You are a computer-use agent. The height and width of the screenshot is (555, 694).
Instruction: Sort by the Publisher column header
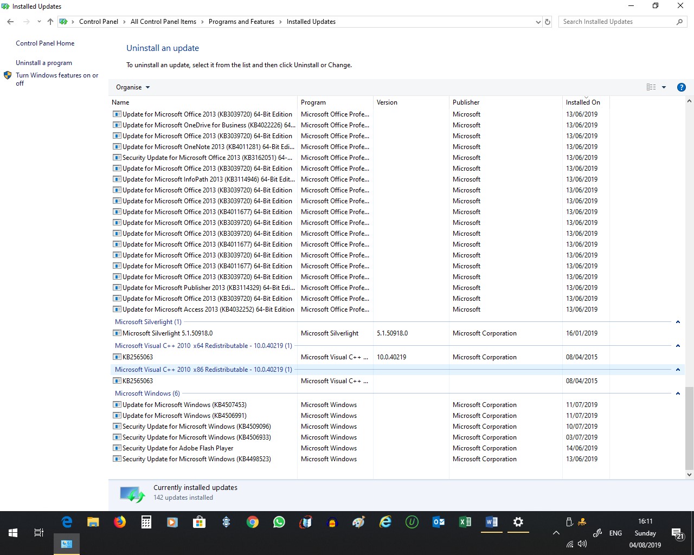click(x=505, y=102)
